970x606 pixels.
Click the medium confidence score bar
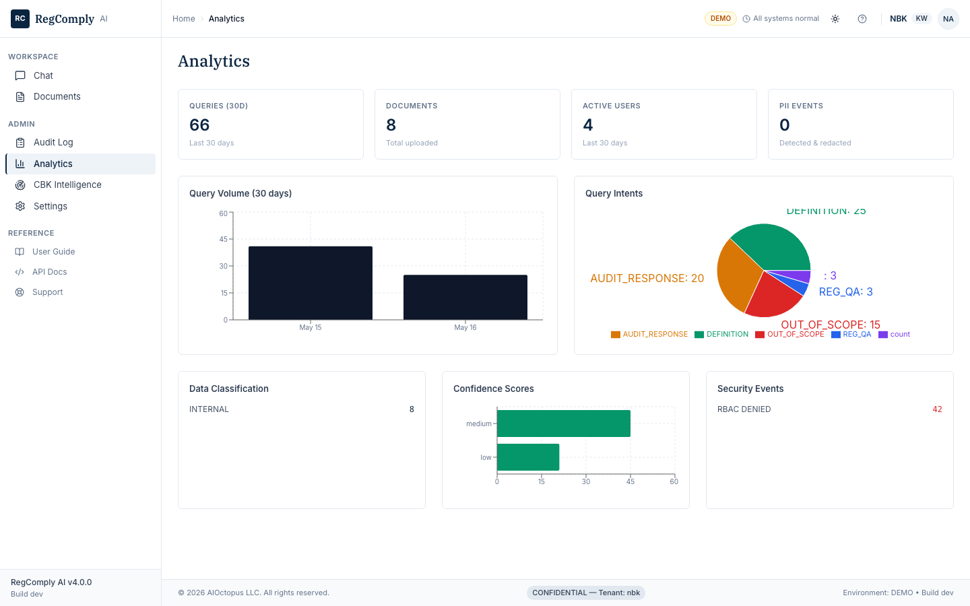tap(564, 424)
